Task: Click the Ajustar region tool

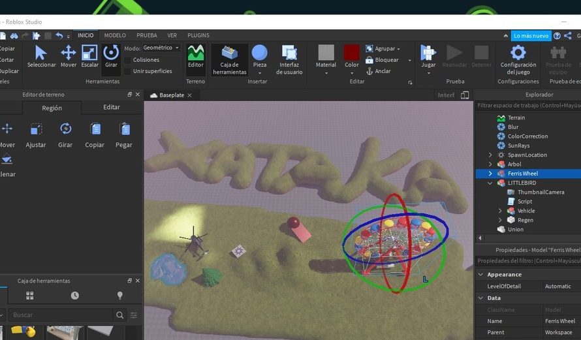Action: pyautogui.click(x=36, y=135)
